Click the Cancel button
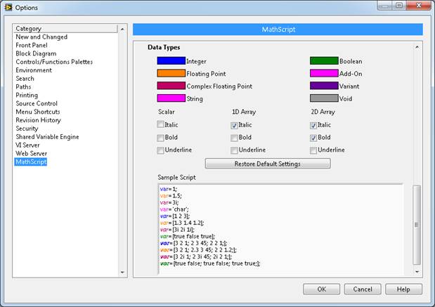Image resolution: width=435 pixels, height=307 pixels. point(363,289)
